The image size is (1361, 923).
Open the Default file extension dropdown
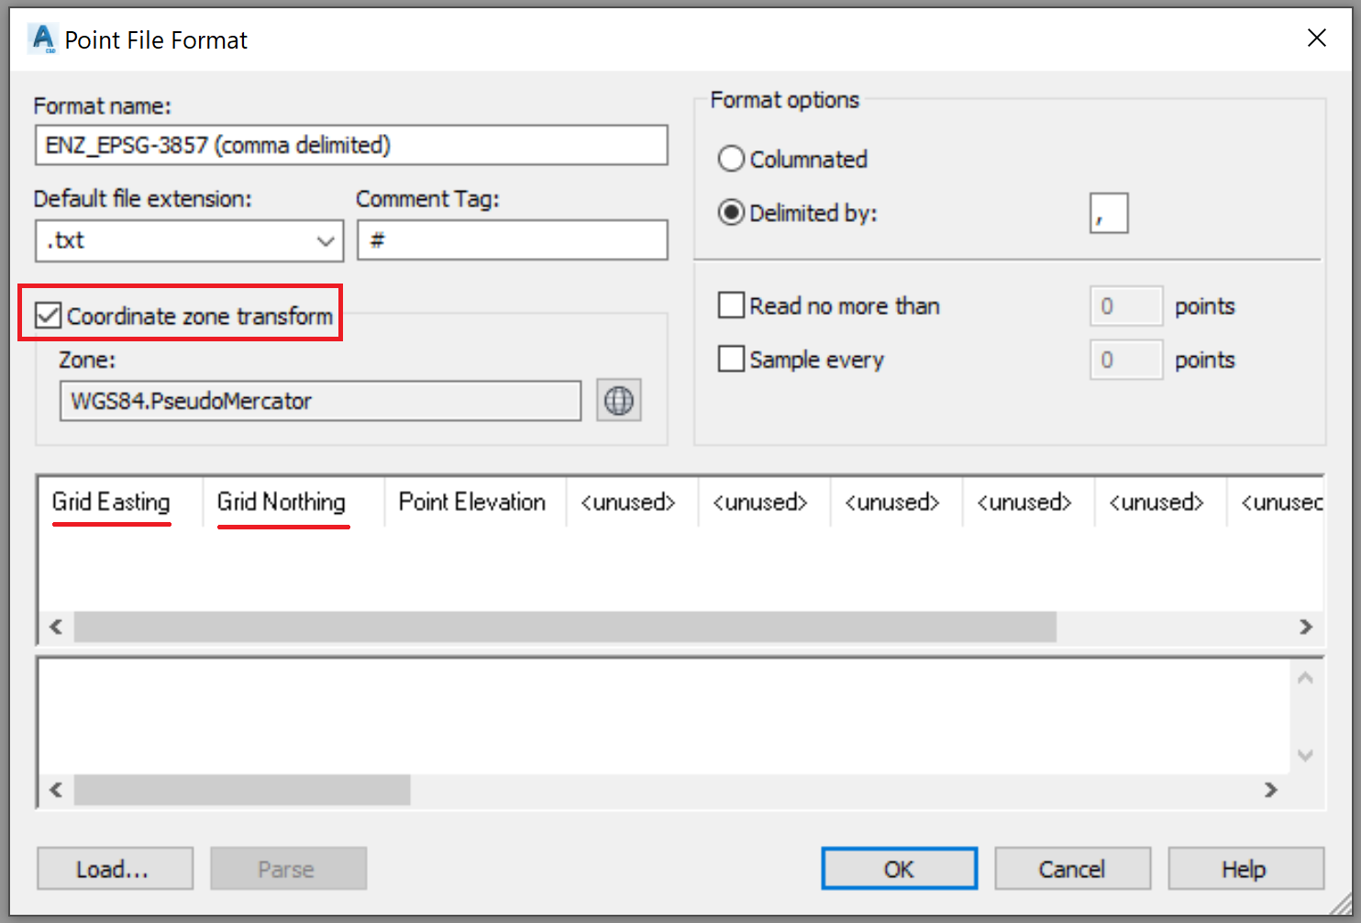point(326,240)
